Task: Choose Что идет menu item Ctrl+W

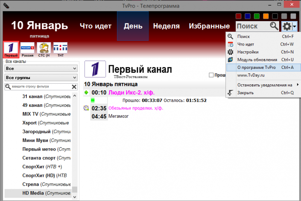Action: 263,44
